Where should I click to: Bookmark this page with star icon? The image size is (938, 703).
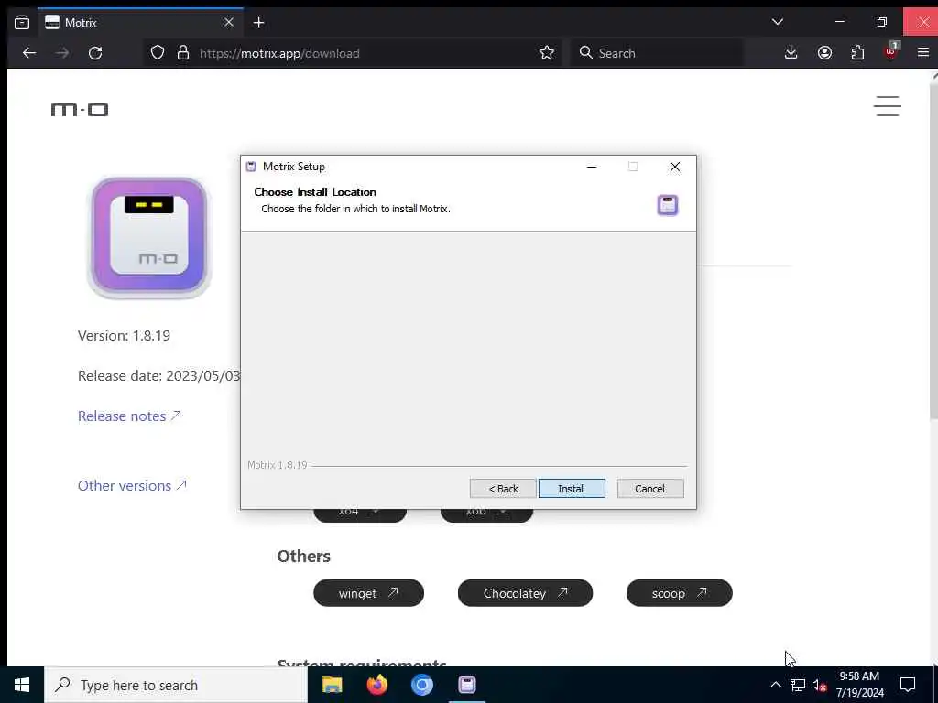(x=546, y=53)
